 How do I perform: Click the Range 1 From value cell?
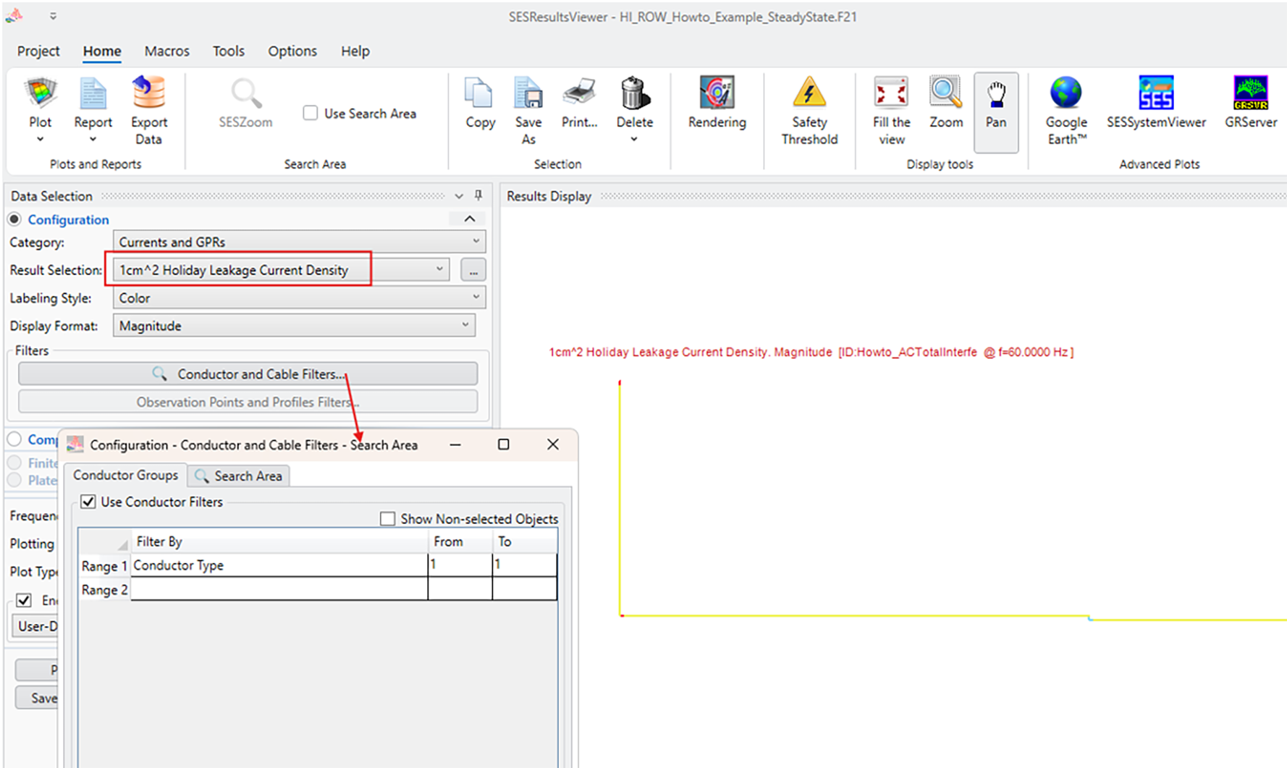click(x=460, y=565)
